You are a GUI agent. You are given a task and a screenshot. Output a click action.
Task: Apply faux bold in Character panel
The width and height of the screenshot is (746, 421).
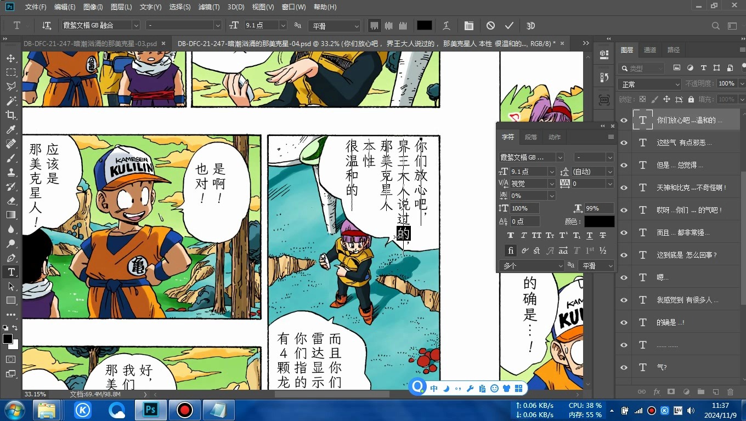(510, 235)
